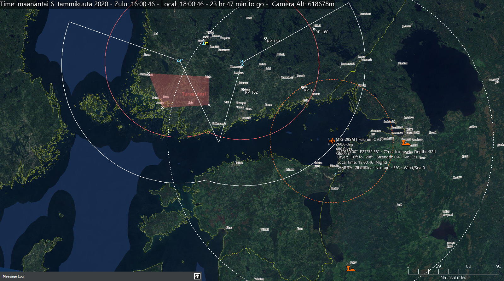This screenshot has height=281, width=504.
Task: Click the yellow-black unit icon near Tampere
Action: pos(207,43)
